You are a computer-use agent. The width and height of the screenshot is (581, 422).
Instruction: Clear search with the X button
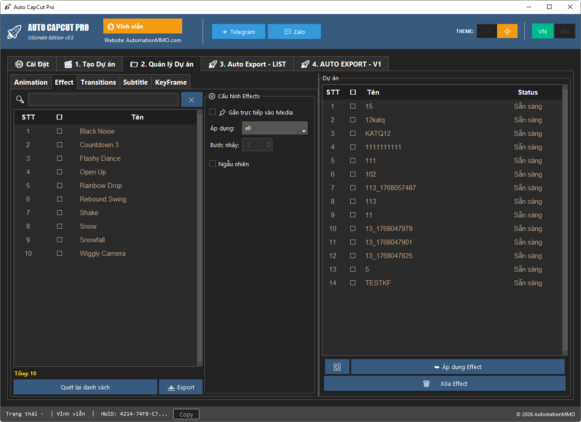192,100
